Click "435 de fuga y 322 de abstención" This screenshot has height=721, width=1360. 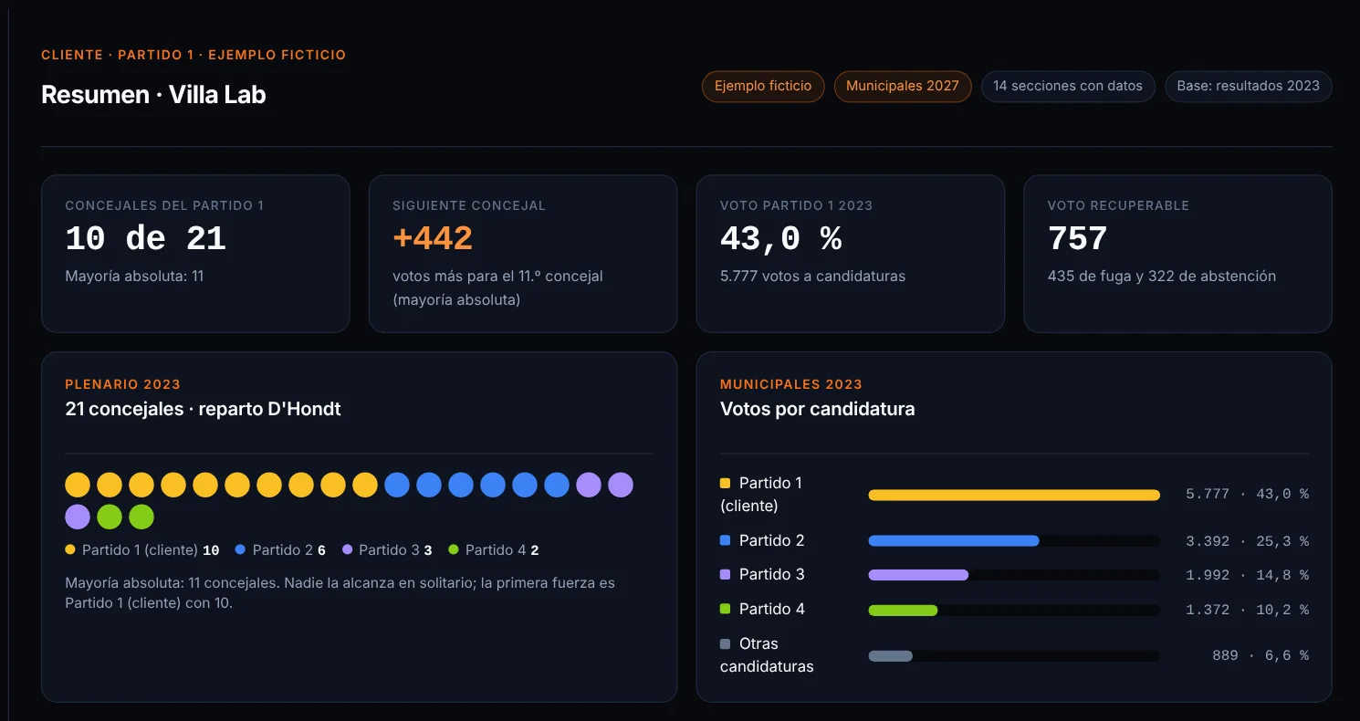[x=1161, y=276]
